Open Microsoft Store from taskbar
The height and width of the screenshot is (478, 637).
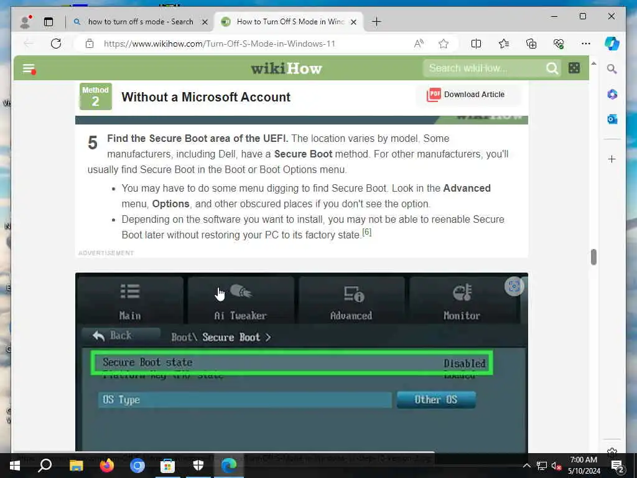tap(168, 466)
